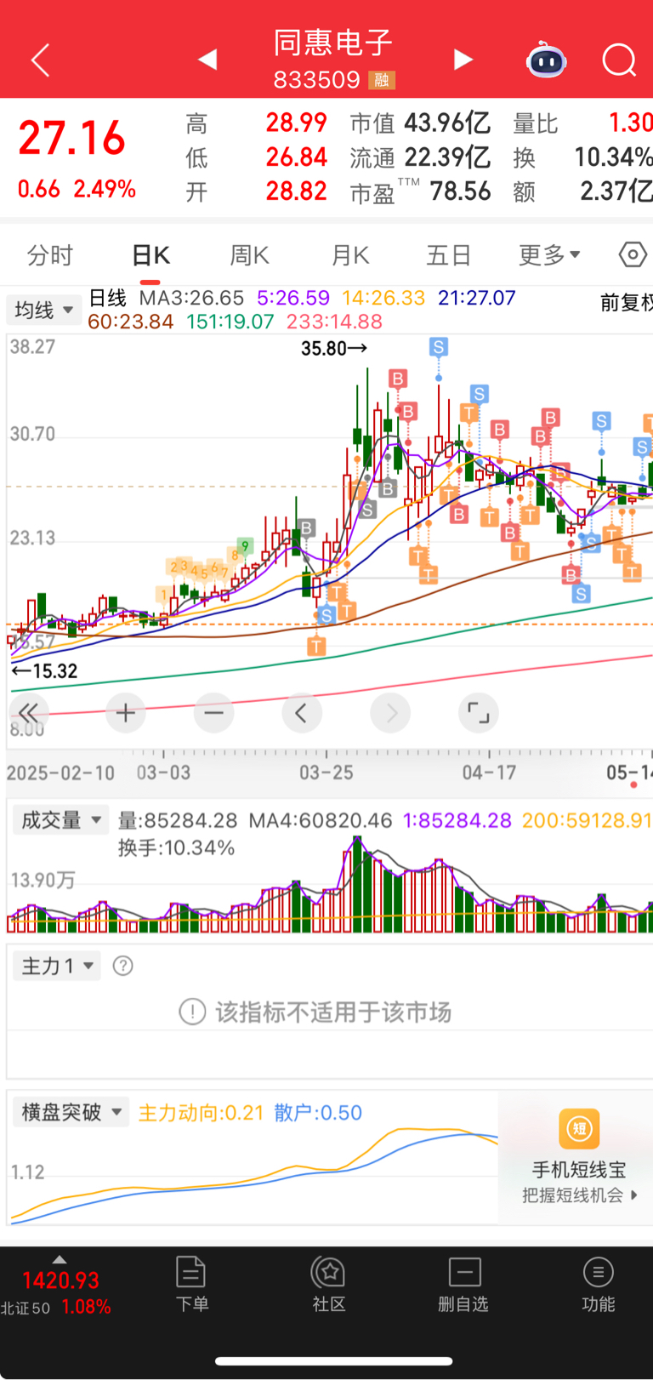Open the robot assistant icon
The image size is (653, 1380).
pos(546,60)
